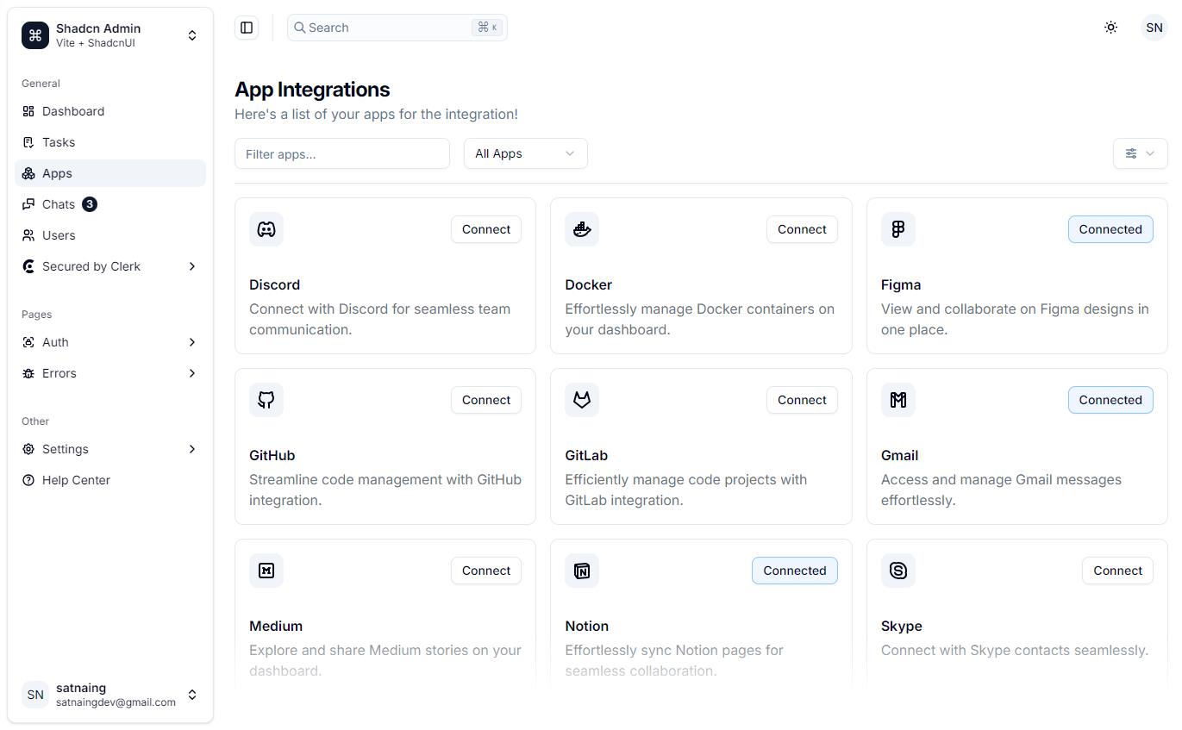The height and width of the screenshot is (730, 1182).
Task: Disconnect Figma via Connected button
Action: pos(1110,229)
